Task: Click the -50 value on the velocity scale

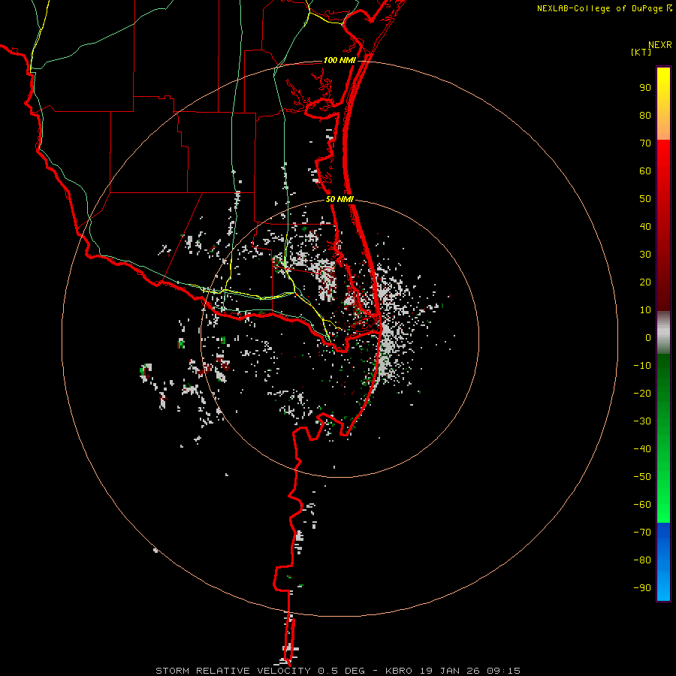Action: coord(642,476)
